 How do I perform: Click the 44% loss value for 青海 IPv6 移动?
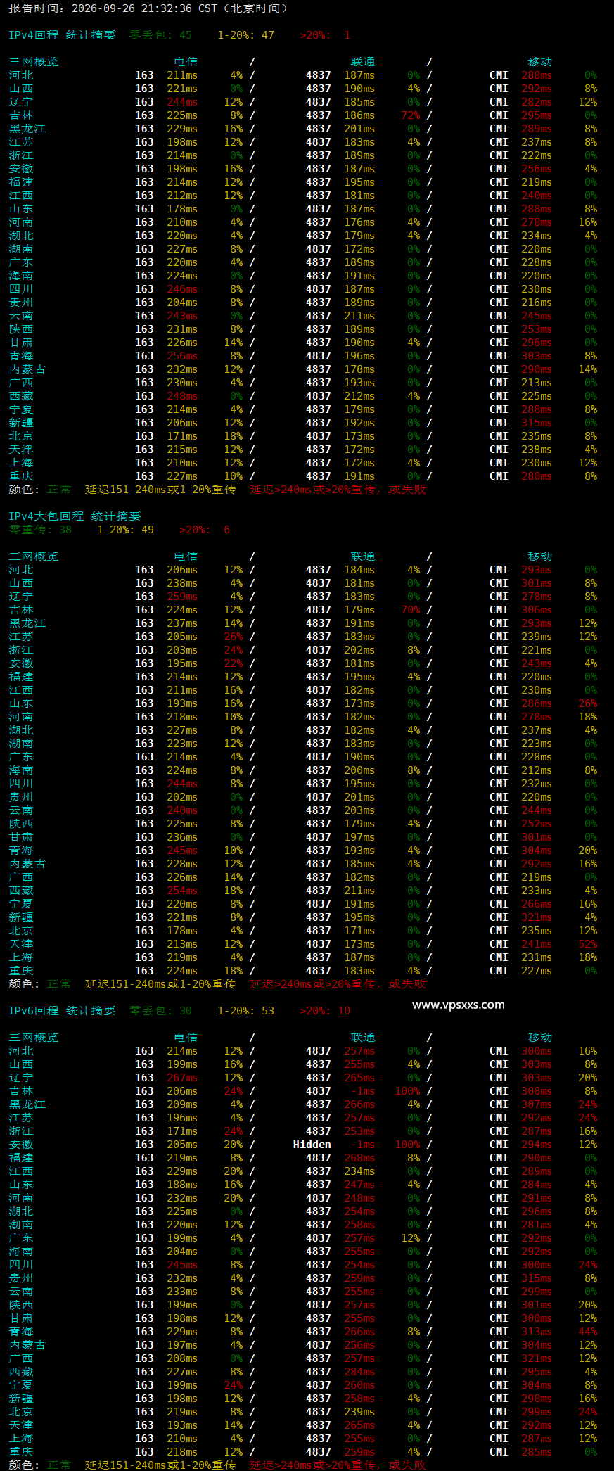click(x=588, y=1332)
